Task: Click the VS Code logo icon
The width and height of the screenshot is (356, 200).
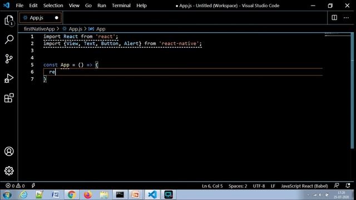Action: coord(6,5)
